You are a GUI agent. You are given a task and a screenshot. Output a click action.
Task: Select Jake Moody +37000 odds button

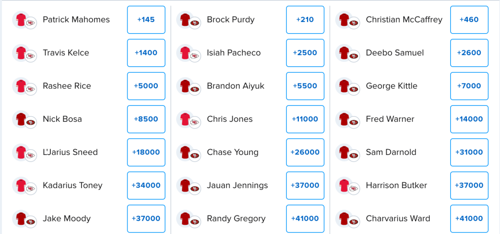coord(146,218)
